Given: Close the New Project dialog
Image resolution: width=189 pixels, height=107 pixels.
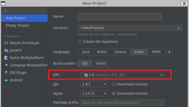Looking at the screenshot, I should click(184, 3).
